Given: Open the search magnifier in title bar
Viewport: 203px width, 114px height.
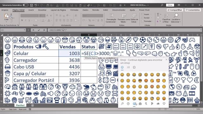Looking at the screenshot, I should (x=162, y=5).
